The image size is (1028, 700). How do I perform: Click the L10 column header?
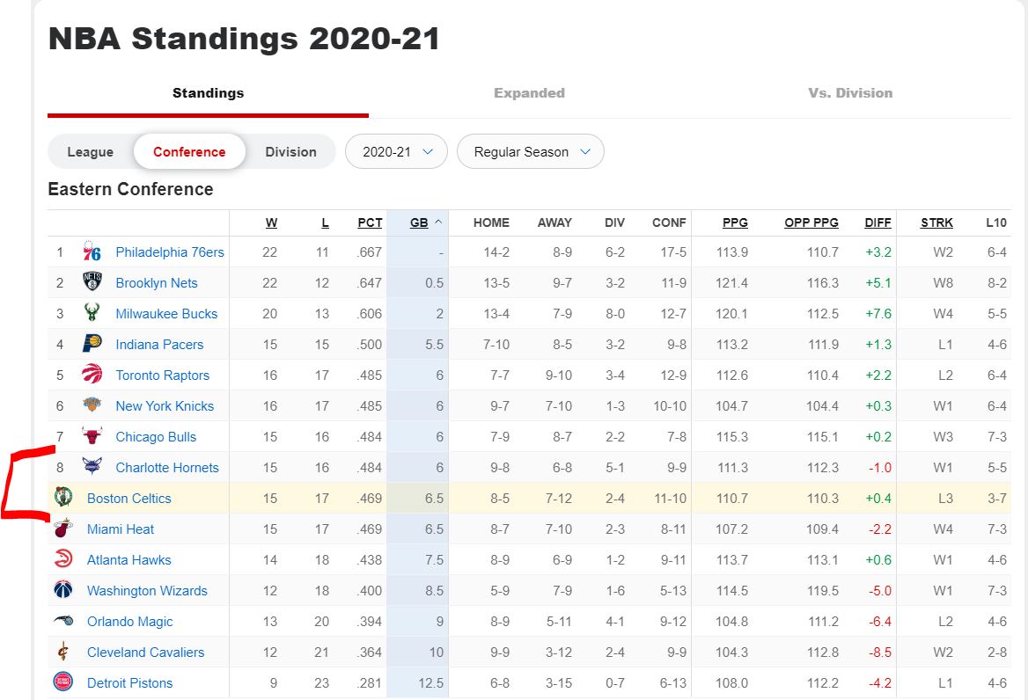pos(996,222)
